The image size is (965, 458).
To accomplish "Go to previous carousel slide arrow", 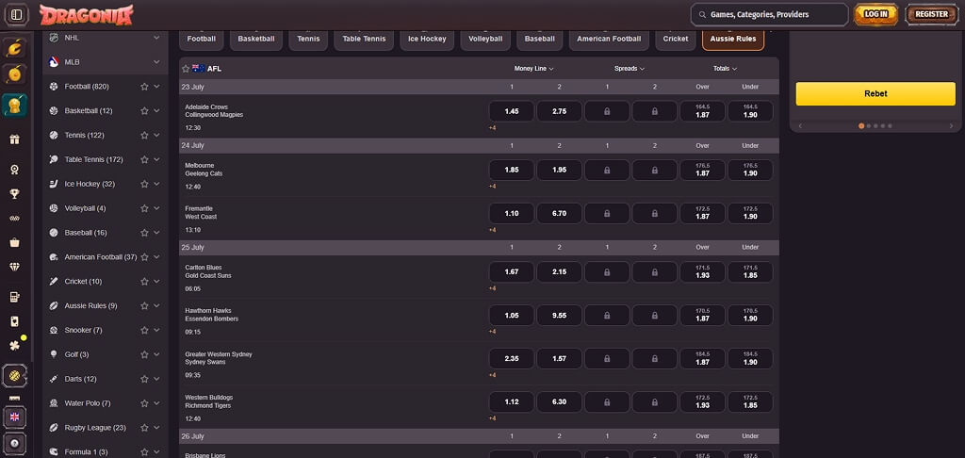I will click(800, 125).
